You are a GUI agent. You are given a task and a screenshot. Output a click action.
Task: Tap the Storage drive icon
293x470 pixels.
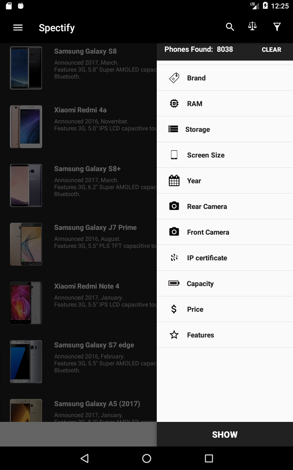point(173,129)
